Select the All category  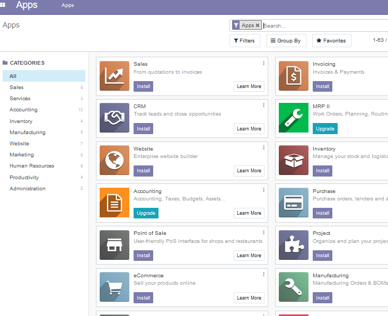coord(44,76)
